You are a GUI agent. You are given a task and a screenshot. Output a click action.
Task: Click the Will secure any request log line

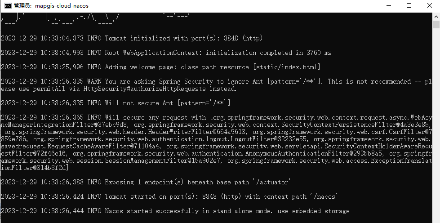216,143
